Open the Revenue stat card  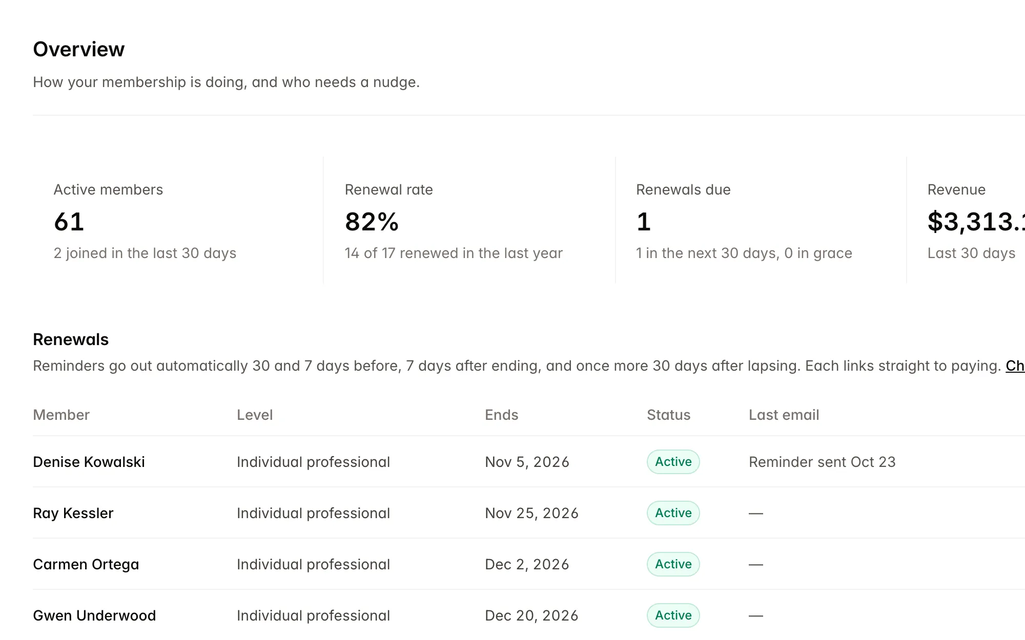click(x=966, y=220)
